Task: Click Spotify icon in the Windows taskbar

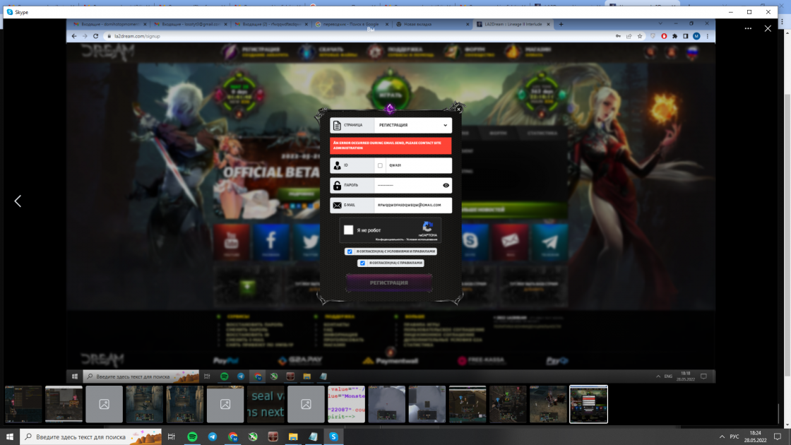Action: click(x=192, y=437)
